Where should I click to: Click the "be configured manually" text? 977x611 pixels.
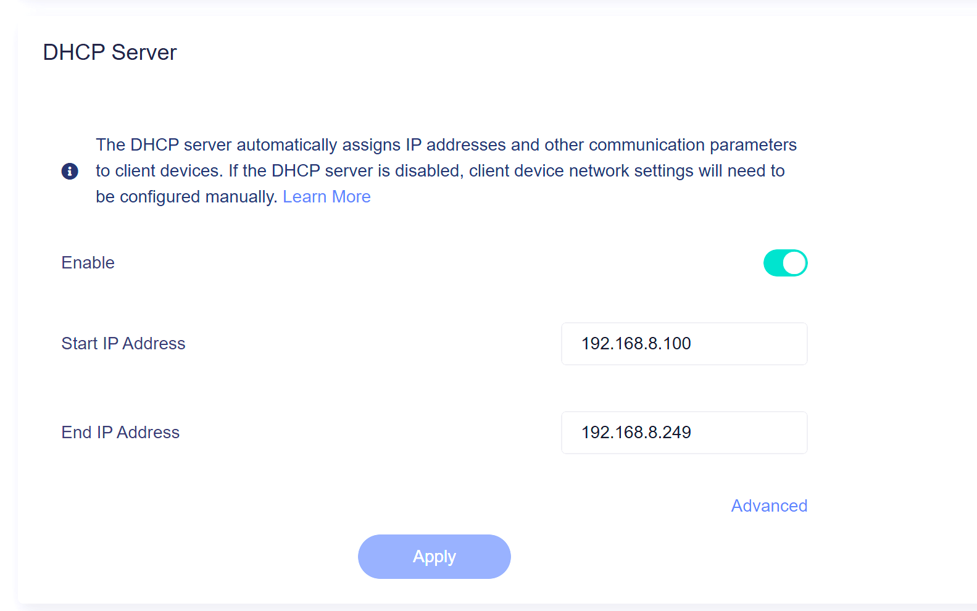[x=186, y=197]
